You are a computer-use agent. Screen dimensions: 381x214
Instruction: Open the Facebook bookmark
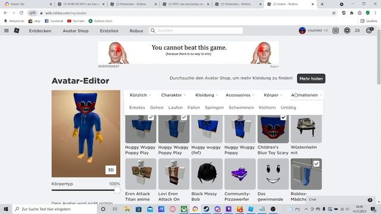[x=54, y=21]
